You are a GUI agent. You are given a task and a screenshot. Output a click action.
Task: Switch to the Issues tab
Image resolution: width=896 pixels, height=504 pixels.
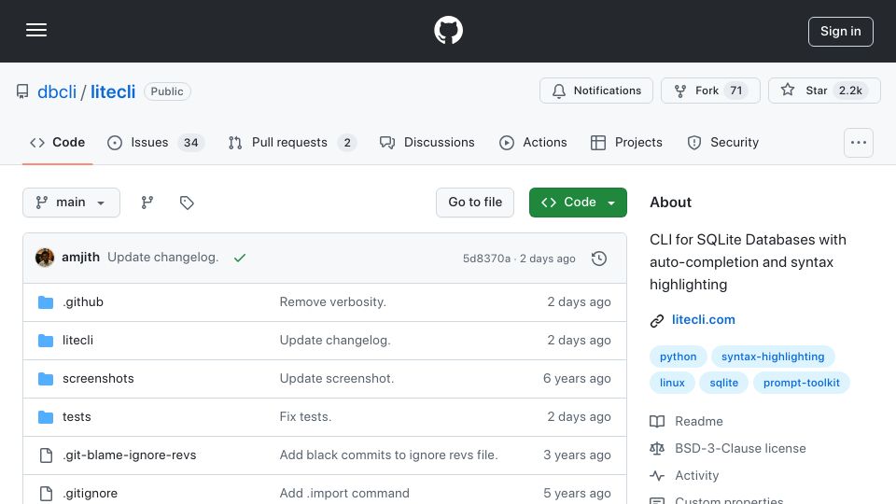[x=156, y=142]
